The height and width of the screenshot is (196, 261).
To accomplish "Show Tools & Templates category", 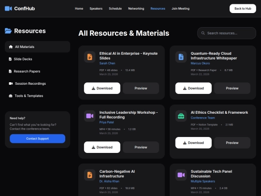I will coord(37,96).
